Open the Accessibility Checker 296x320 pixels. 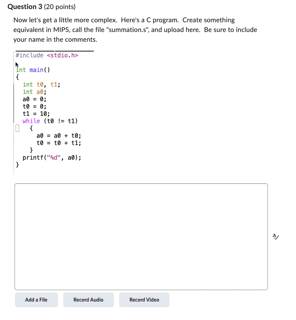[276, 237]
